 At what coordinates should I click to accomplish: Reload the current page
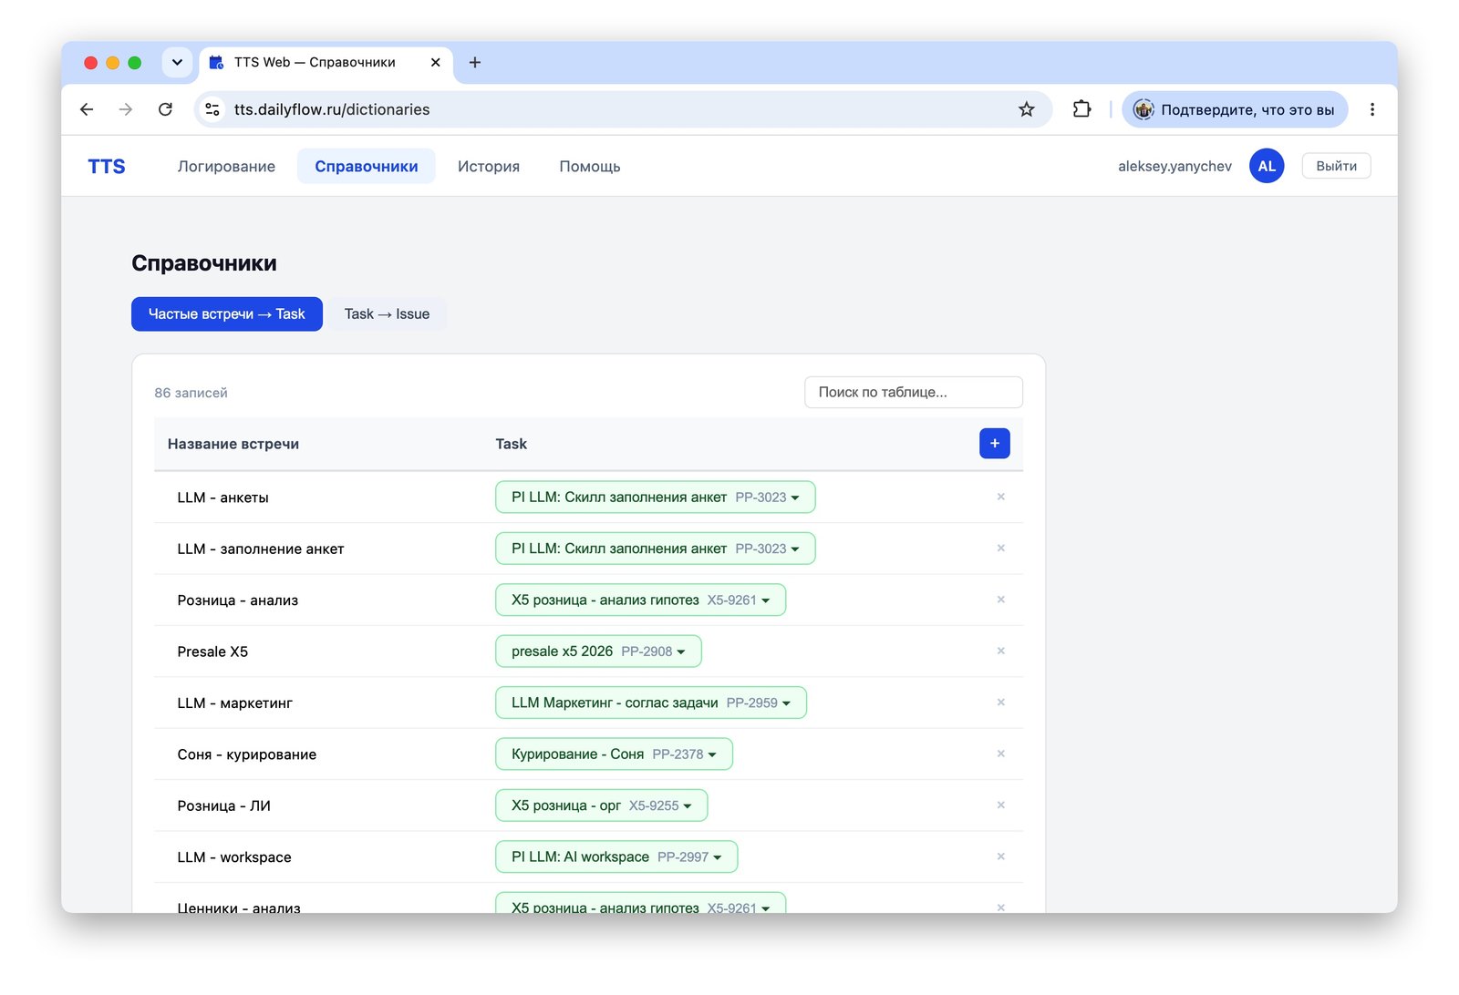tap(165, 109)
